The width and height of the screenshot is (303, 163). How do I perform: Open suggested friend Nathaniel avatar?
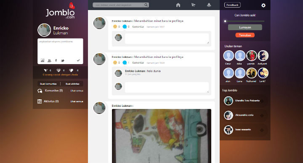(x=251, y=73)
